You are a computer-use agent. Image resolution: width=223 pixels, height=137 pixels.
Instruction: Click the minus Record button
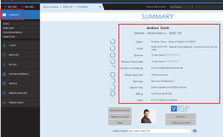coord(28,7)
